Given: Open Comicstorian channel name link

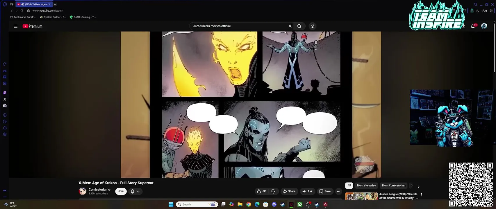Looking at the screenshot, I should pyautogui.click(x=98, y=190).
